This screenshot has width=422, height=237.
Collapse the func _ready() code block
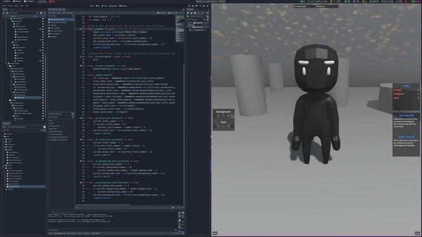87,29
